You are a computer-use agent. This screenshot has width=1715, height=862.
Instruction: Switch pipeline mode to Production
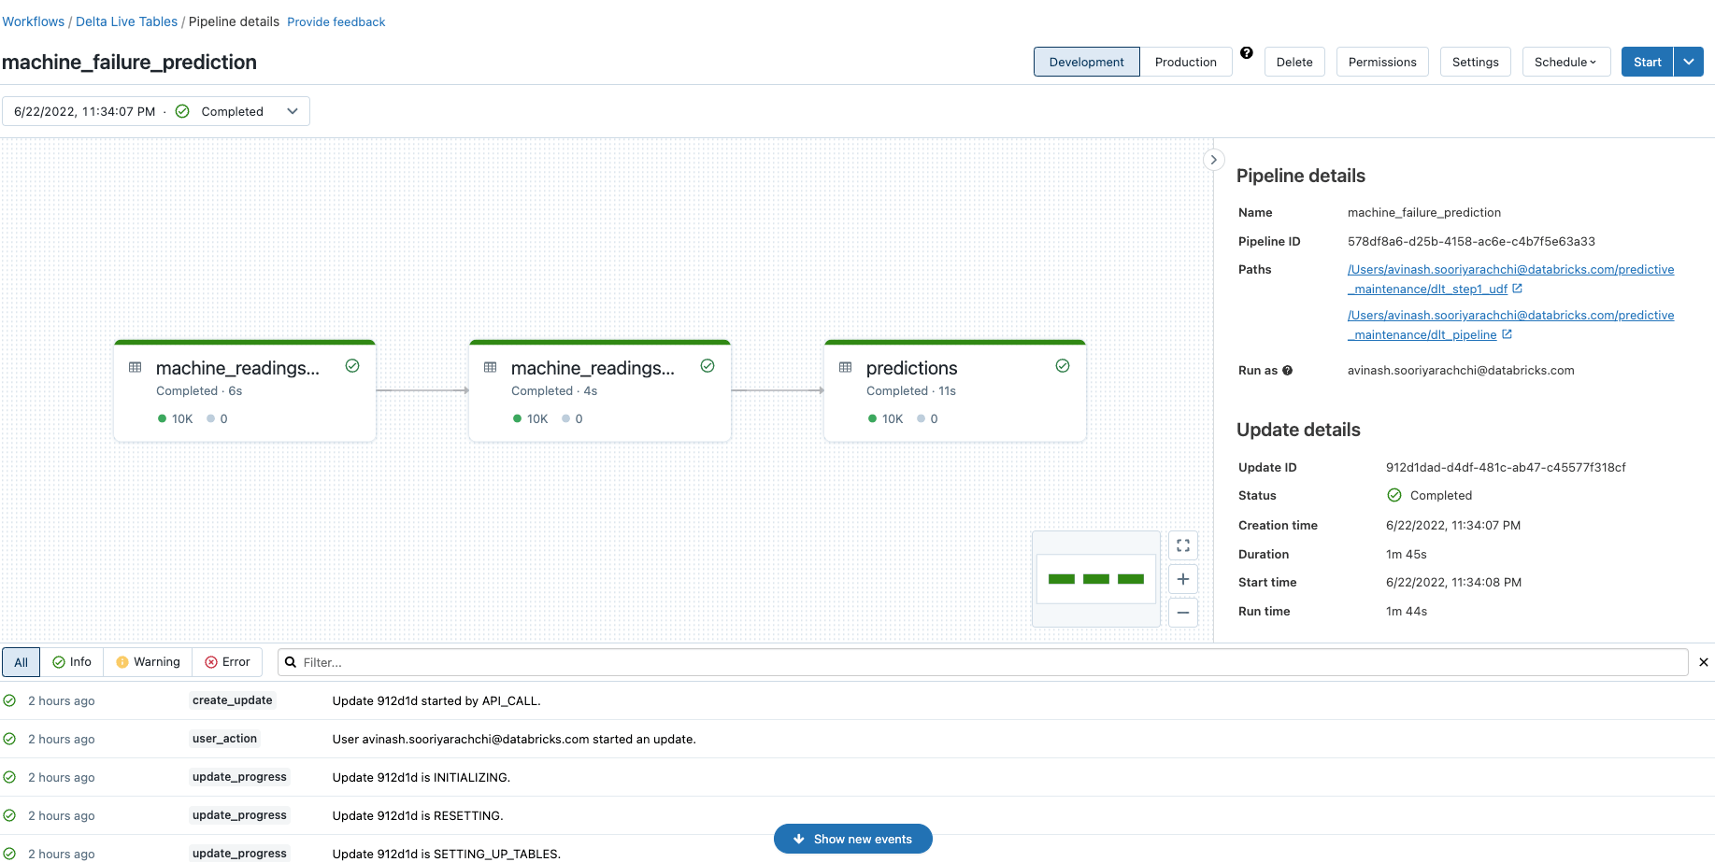[1185, 62]
